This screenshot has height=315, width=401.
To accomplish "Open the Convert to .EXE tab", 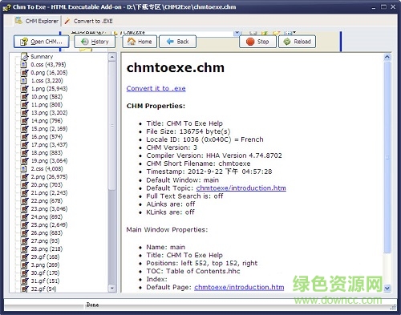I will click(x=88, y=21).
